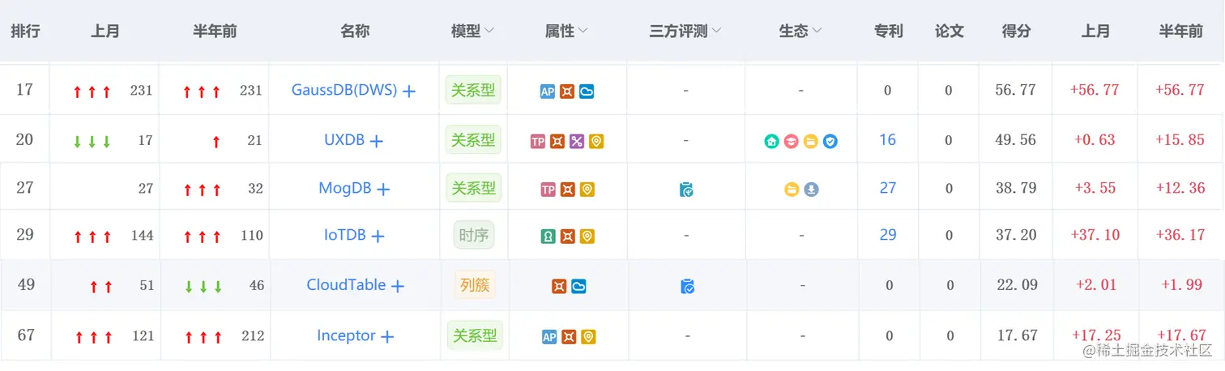1225x371 pixels.
Task: Open the UXDB database link
Action: [x=344, y=139]
